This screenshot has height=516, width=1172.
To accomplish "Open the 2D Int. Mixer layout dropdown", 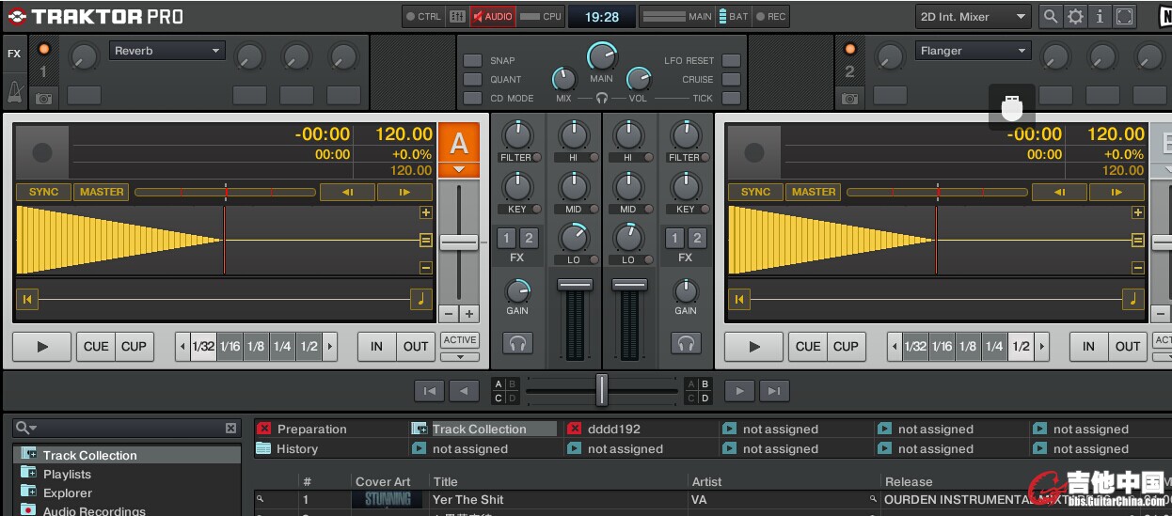I will (973, 16).
